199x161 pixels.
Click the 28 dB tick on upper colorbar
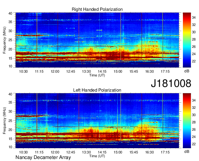coord(194,39)
